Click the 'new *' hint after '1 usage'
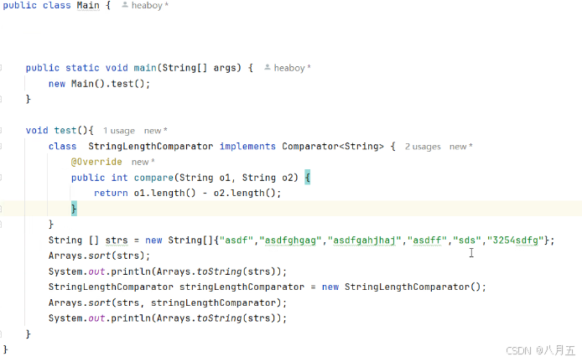Viewport: 582px width, 362px height. click(x=155, y=131)
